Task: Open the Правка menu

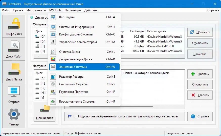Action: pyautogui.click(x=18, y=10)
